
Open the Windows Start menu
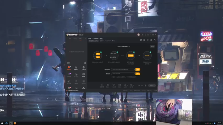coord(2,123)
